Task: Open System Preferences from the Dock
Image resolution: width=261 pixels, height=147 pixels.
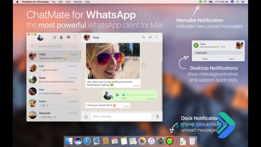Action: click(160, 141)
